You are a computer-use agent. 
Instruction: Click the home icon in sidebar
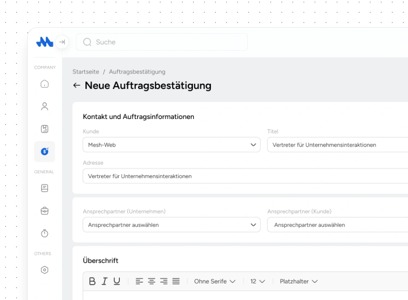pos(45,84)
